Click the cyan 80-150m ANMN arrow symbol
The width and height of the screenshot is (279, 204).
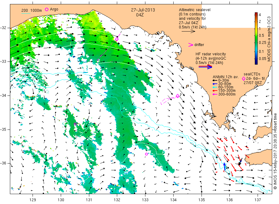215,87
